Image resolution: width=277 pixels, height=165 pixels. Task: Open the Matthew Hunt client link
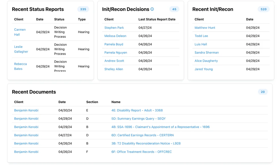(205, 27)
